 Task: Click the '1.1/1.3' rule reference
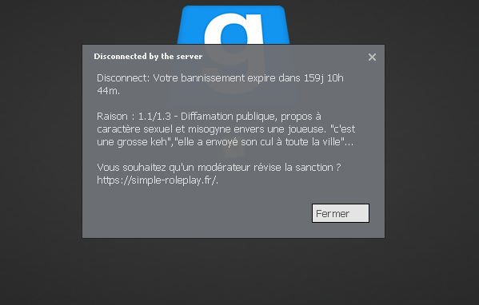[154, 117]
